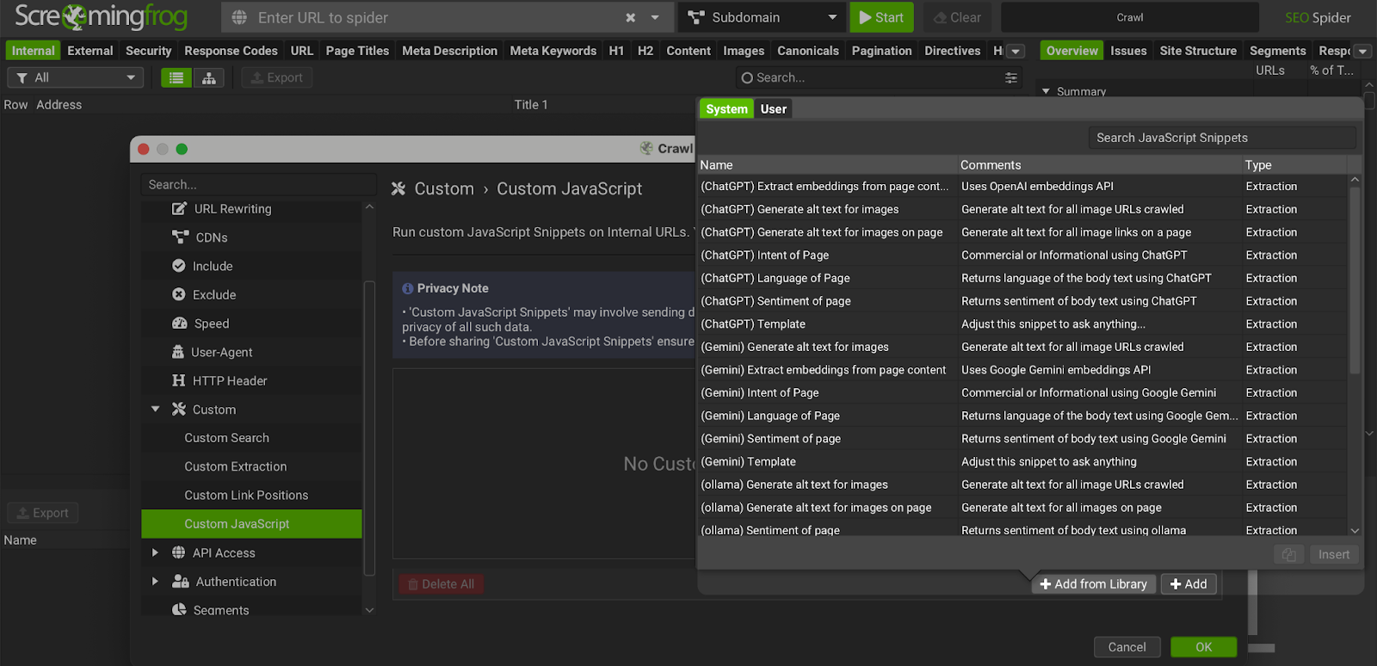Image resolution: width=1377 pixels, height=666 pixels.
Task: Expand the Authentication tree node
Action: 155,582
